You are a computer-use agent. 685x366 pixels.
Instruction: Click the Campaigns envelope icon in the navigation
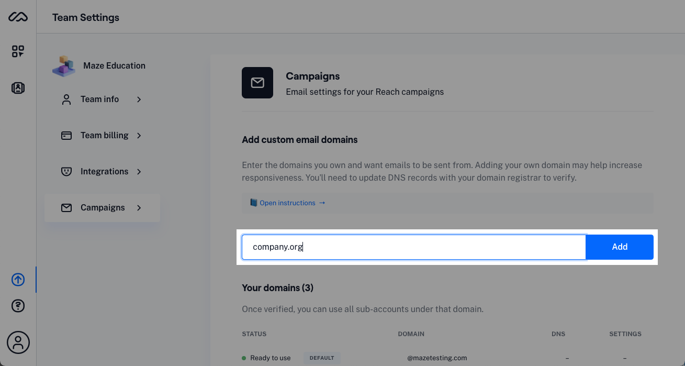[66, 207]
